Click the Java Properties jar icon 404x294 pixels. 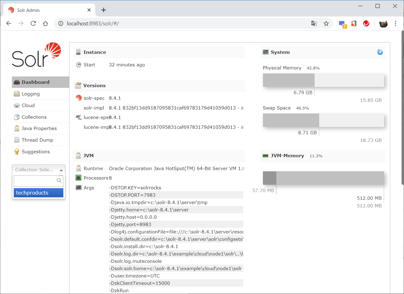click(17, 128)
